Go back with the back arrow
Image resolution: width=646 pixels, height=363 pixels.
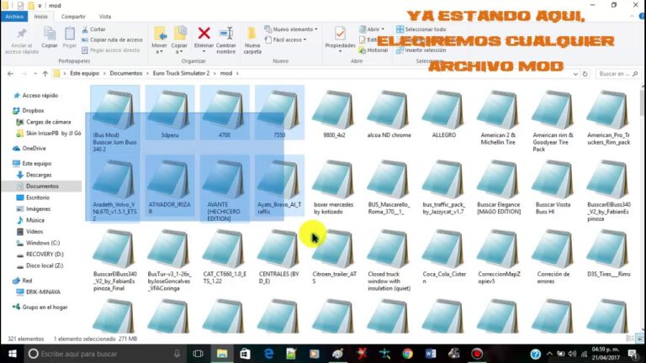[10, 74]
